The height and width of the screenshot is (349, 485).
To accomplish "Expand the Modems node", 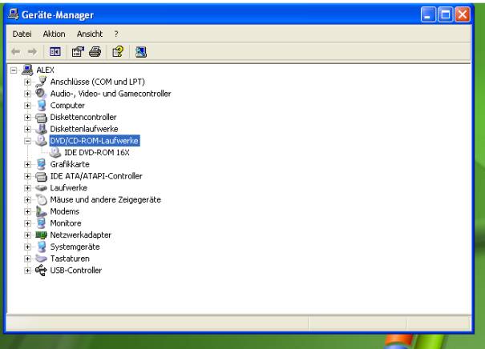I will coord(29,211).
